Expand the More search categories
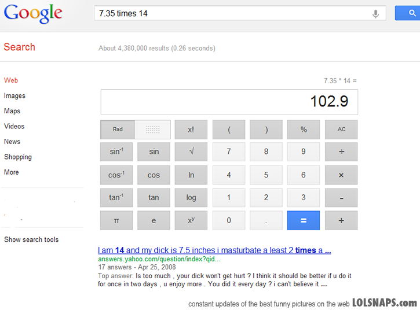Screen dimensions: 420x314 point(12,172)
